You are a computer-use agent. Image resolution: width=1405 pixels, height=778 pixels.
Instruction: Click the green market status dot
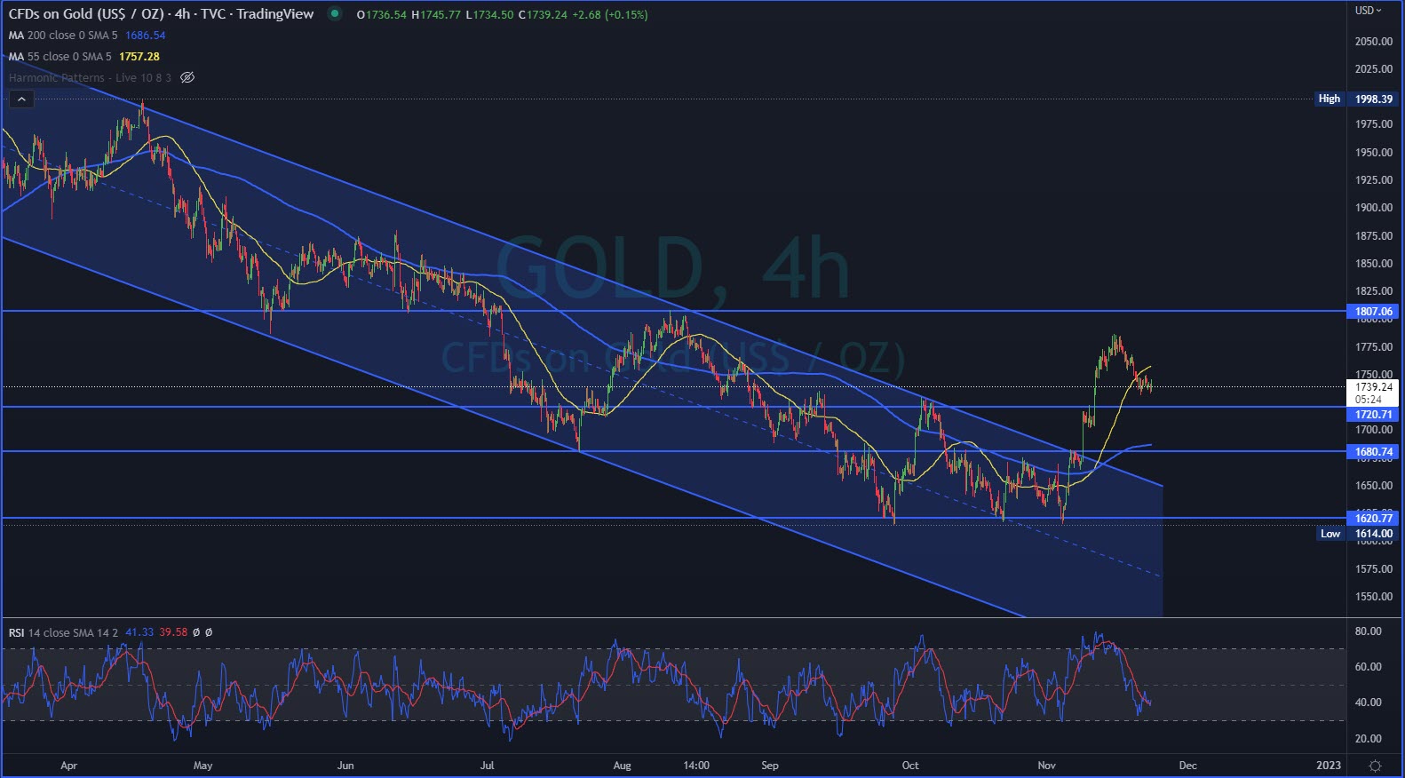[x=334, y=14]
